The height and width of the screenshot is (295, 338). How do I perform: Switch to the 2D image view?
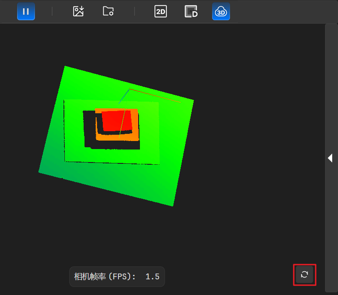tap(161, 12)
